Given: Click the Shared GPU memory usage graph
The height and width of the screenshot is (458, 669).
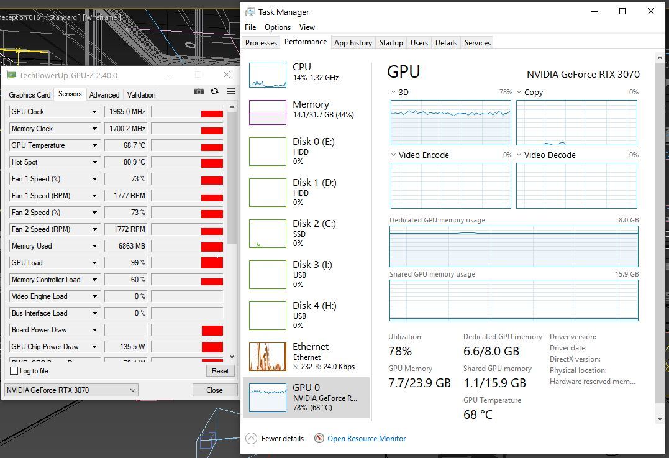Looking at the screenshot, I should pos(514,301).
